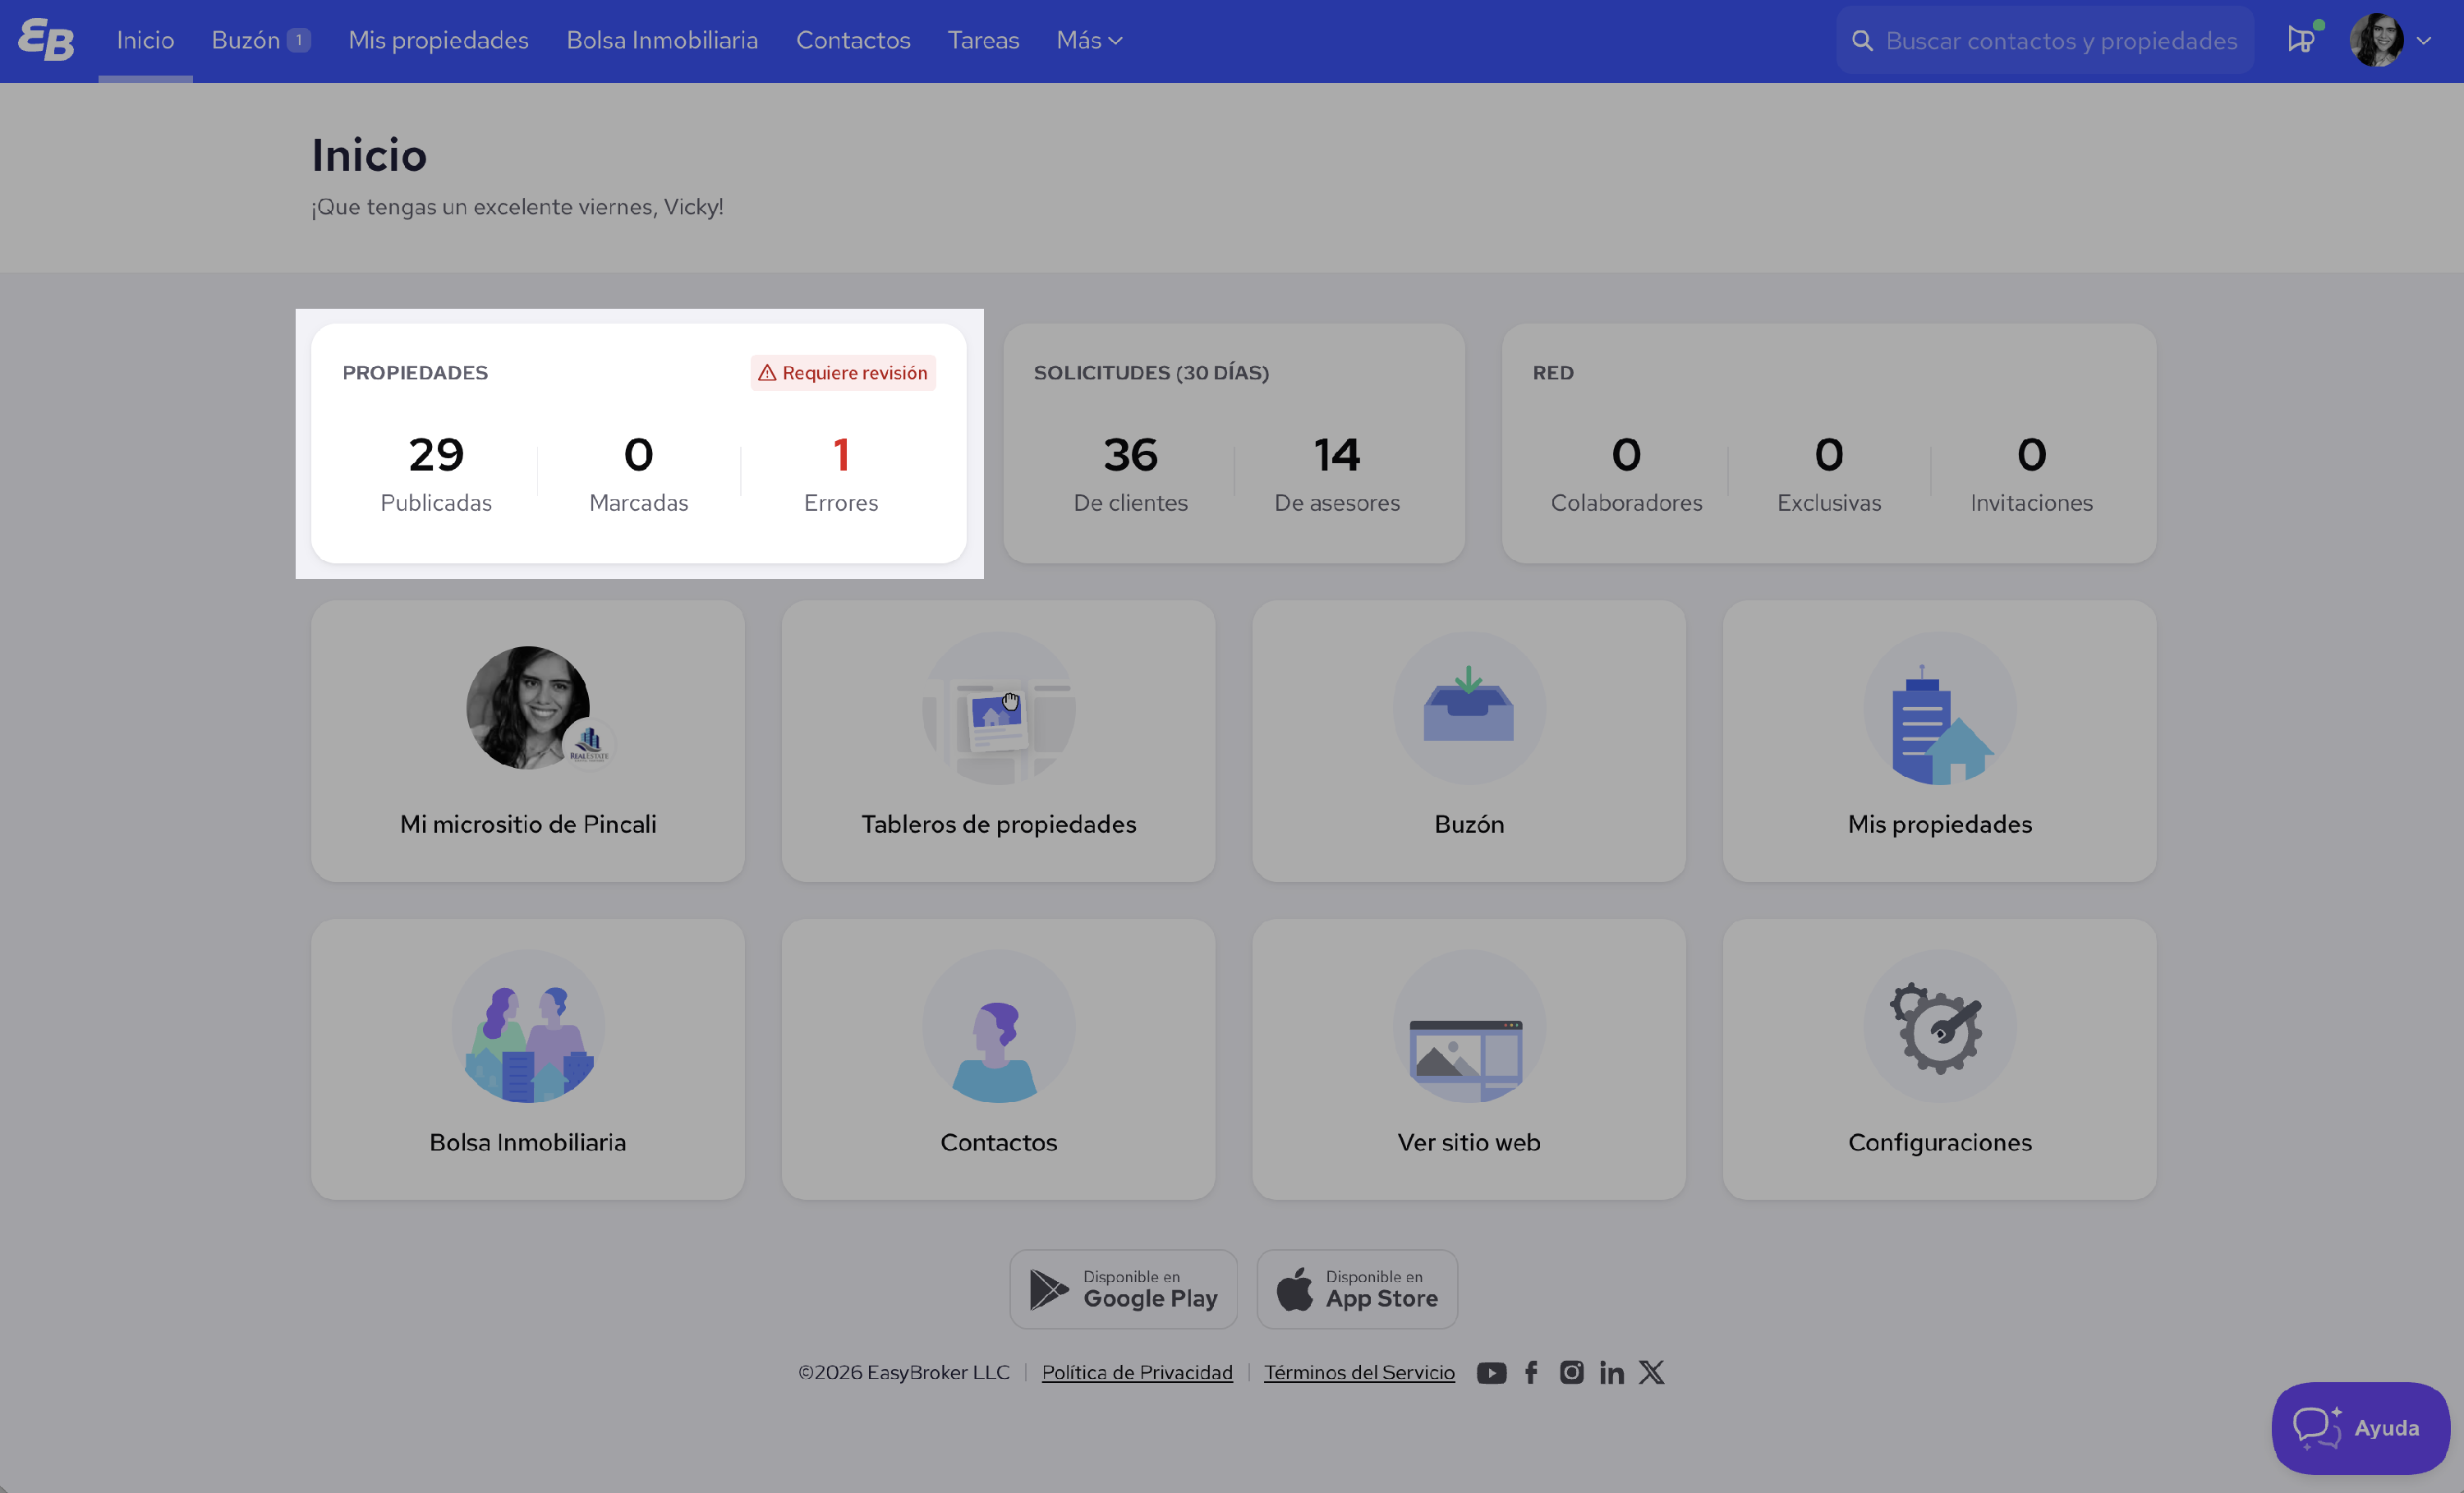Open the announcements megaphone icon
Viewport: 2464px width, 1493px height.
pyautogui.click(x=2300, y=40)
